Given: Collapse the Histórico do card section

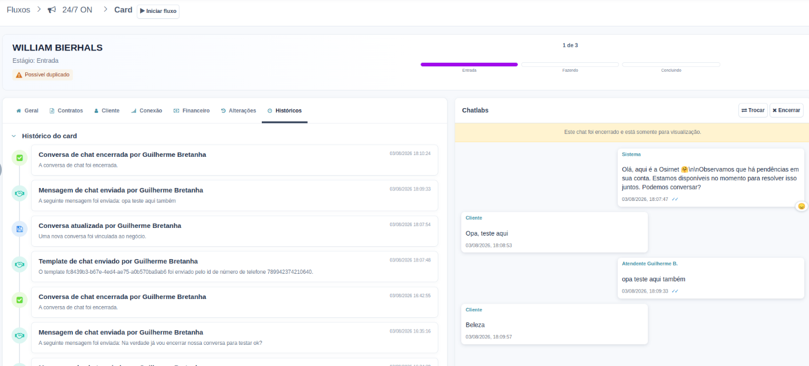Looking at the screenshot, I should pos(14,136).
